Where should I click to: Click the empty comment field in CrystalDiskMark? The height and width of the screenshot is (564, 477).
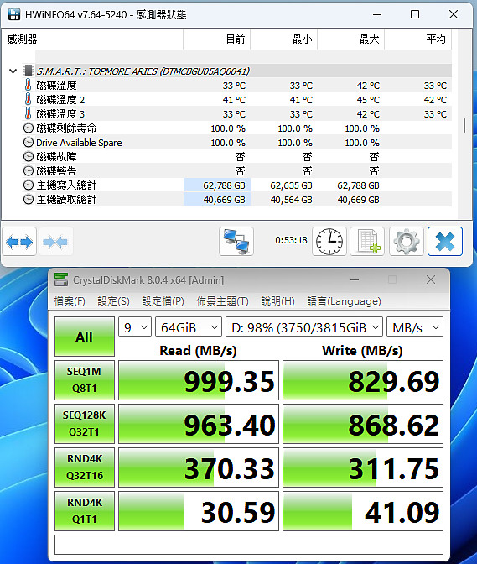(x=249, y=545)
